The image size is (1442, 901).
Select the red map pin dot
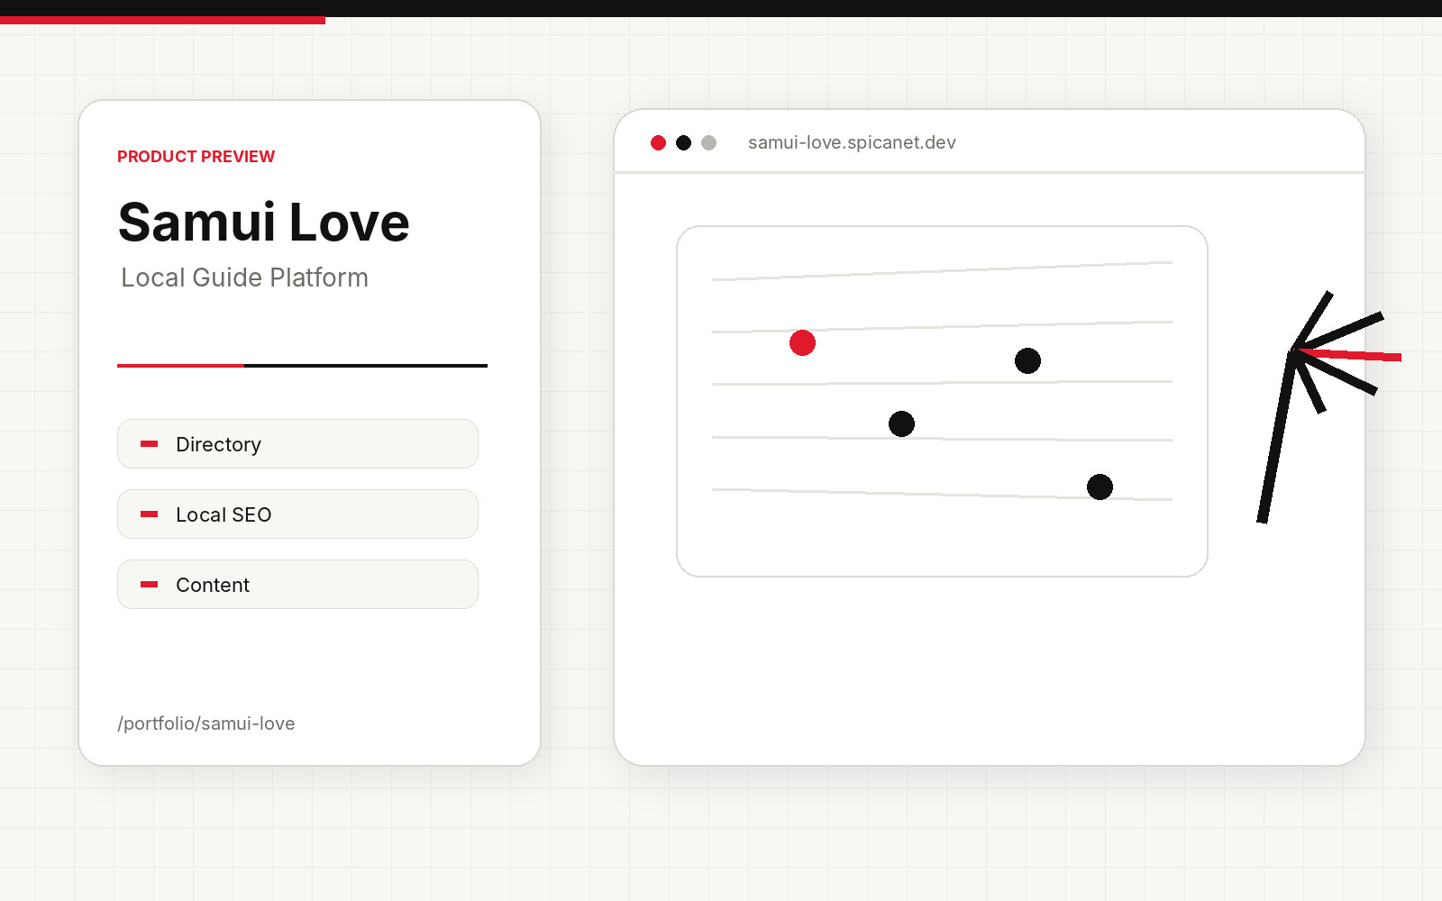point(802,342)
